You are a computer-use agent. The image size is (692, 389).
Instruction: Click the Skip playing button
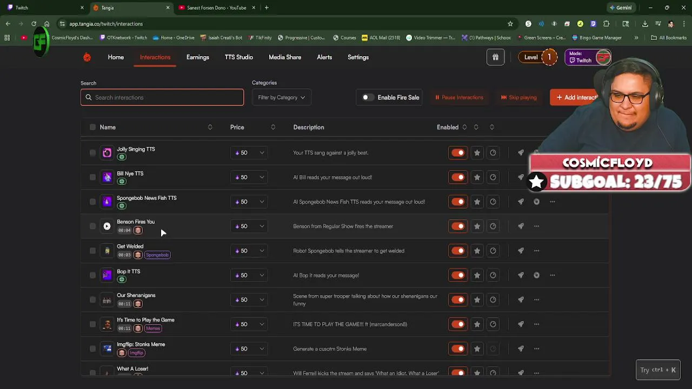tap(519, 97)
